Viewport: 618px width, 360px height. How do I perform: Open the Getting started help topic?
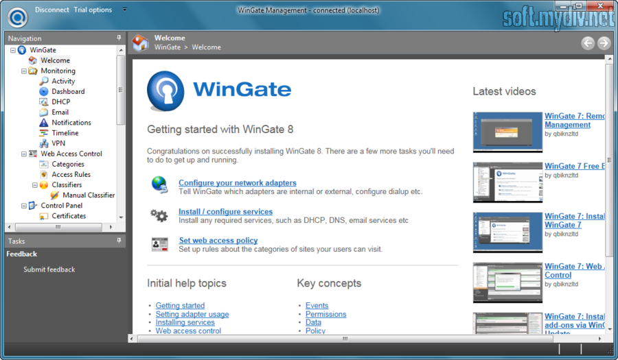(180, 306)
